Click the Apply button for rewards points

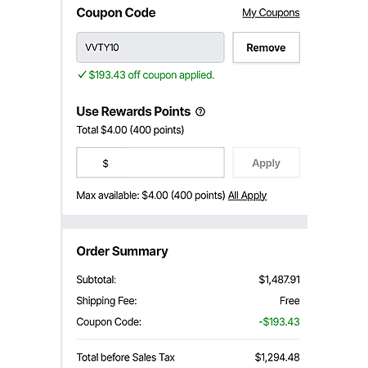click(x=266, y=163)
